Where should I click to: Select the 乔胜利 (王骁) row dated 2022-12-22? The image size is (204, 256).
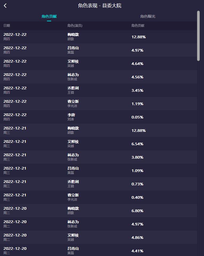coord(102,90)
